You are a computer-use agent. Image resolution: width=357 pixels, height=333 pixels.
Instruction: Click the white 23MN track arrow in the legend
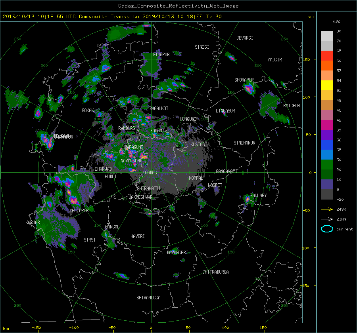coord(327,219)
